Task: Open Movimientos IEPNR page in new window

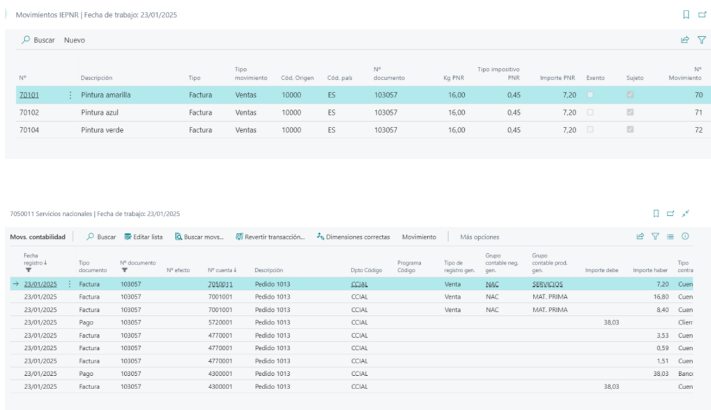Action: [x=702, y=15]
